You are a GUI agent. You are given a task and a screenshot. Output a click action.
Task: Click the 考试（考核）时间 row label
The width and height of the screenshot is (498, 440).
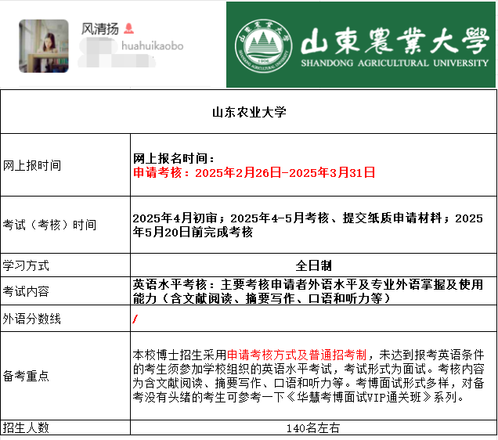[x=49, y=225]
